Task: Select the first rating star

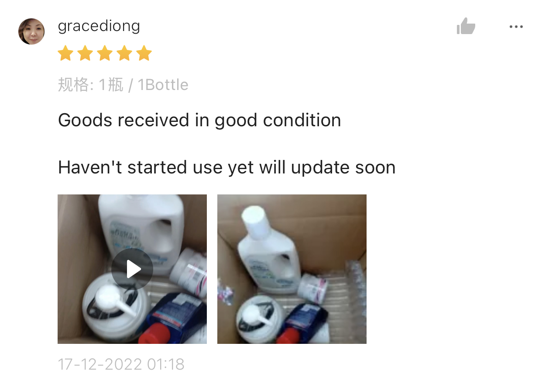Action: pyautogui.click(x=65, y=54)
